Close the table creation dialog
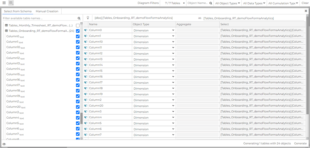This screenshot has height=148, width=310. (x=306, y=11)
